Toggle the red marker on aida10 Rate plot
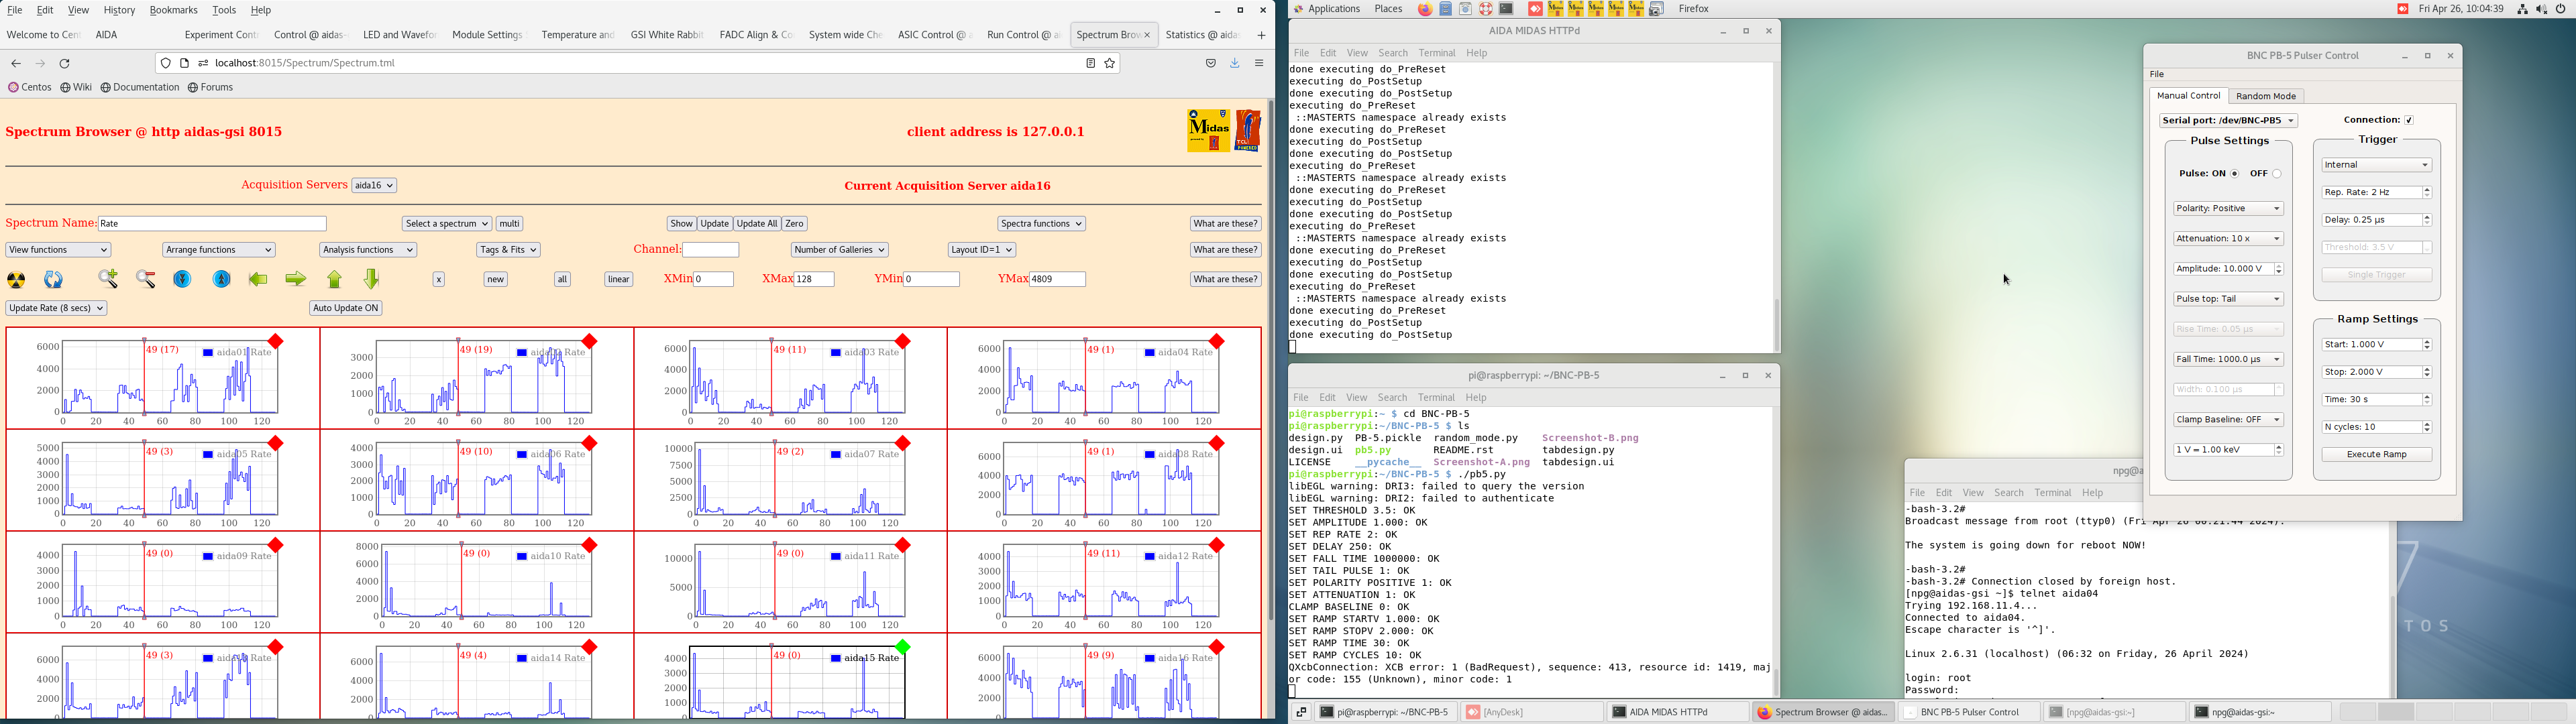The height and width of the screenshot is (724, 2576). [590, 545]
